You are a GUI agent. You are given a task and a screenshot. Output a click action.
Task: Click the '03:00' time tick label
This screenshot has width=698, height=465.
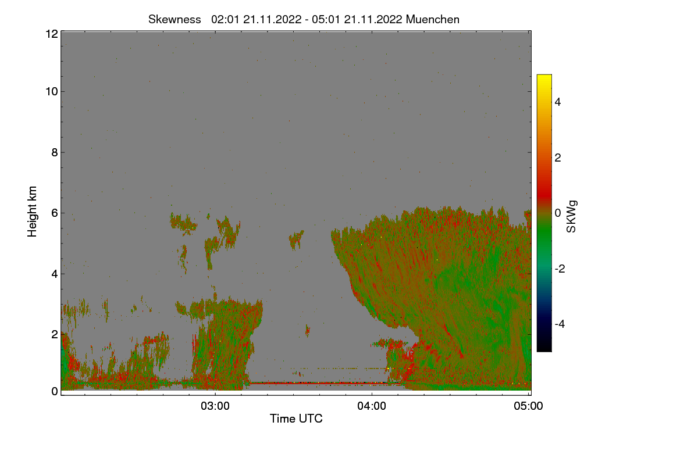[x=215, y=406]
